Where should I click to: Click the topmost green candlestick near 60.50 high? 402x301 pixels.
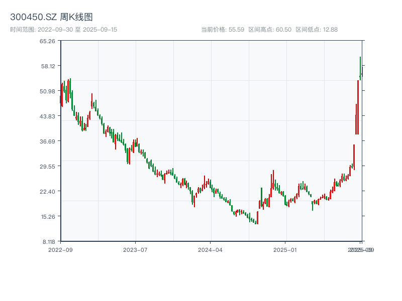tap(360, 70)
